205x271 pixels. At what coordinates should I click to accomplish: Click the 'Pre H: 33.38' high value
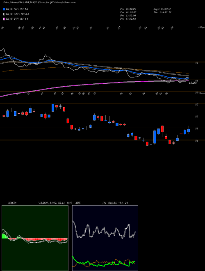coord(128,12)
